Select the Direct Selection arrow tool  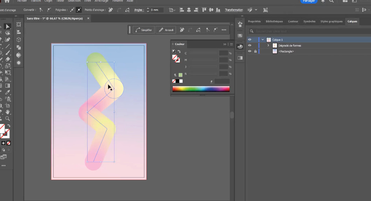8,27
